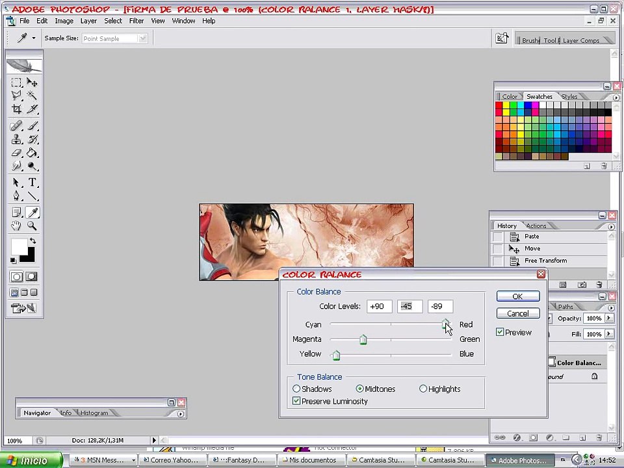Open the Opacity slider arrow

tap(609, 318)
